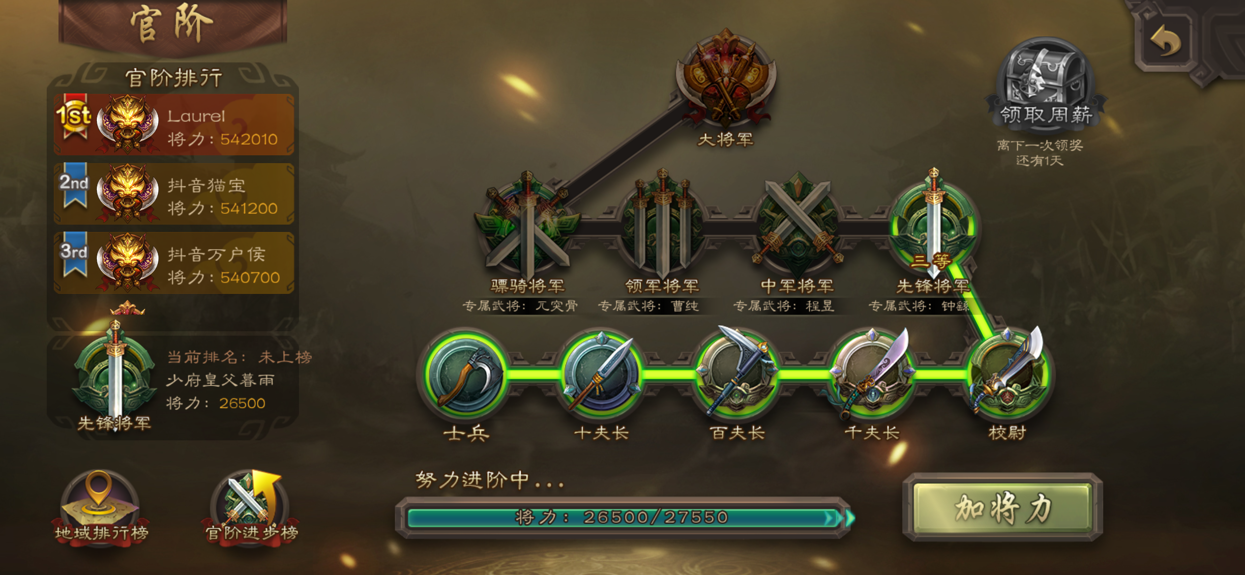
Task: Tap the 大将军 rank emblem
Action: pyautogui.click(x=725, y=79)
